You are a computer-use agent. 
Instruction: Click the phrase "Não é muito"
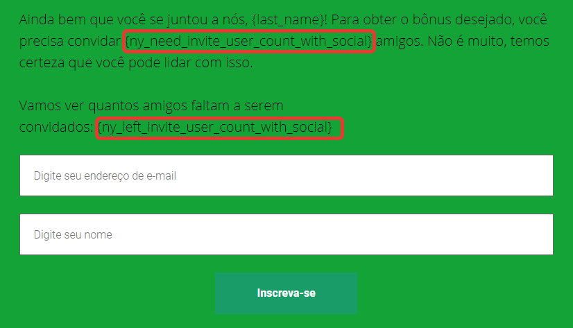click(x=466, y=41)
